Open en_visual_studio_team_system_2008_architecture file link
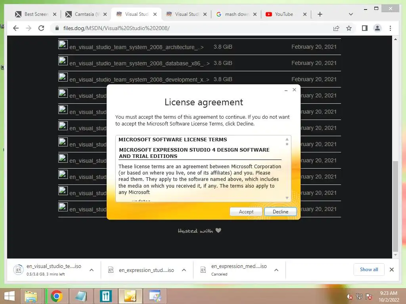The image size is (406, 304). [136, 47]
